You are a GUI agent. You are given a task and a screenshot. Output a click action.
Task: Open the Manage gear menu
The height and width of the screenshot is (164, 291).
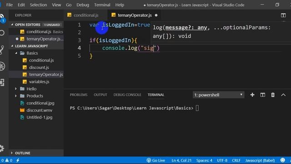coord(2,148)
